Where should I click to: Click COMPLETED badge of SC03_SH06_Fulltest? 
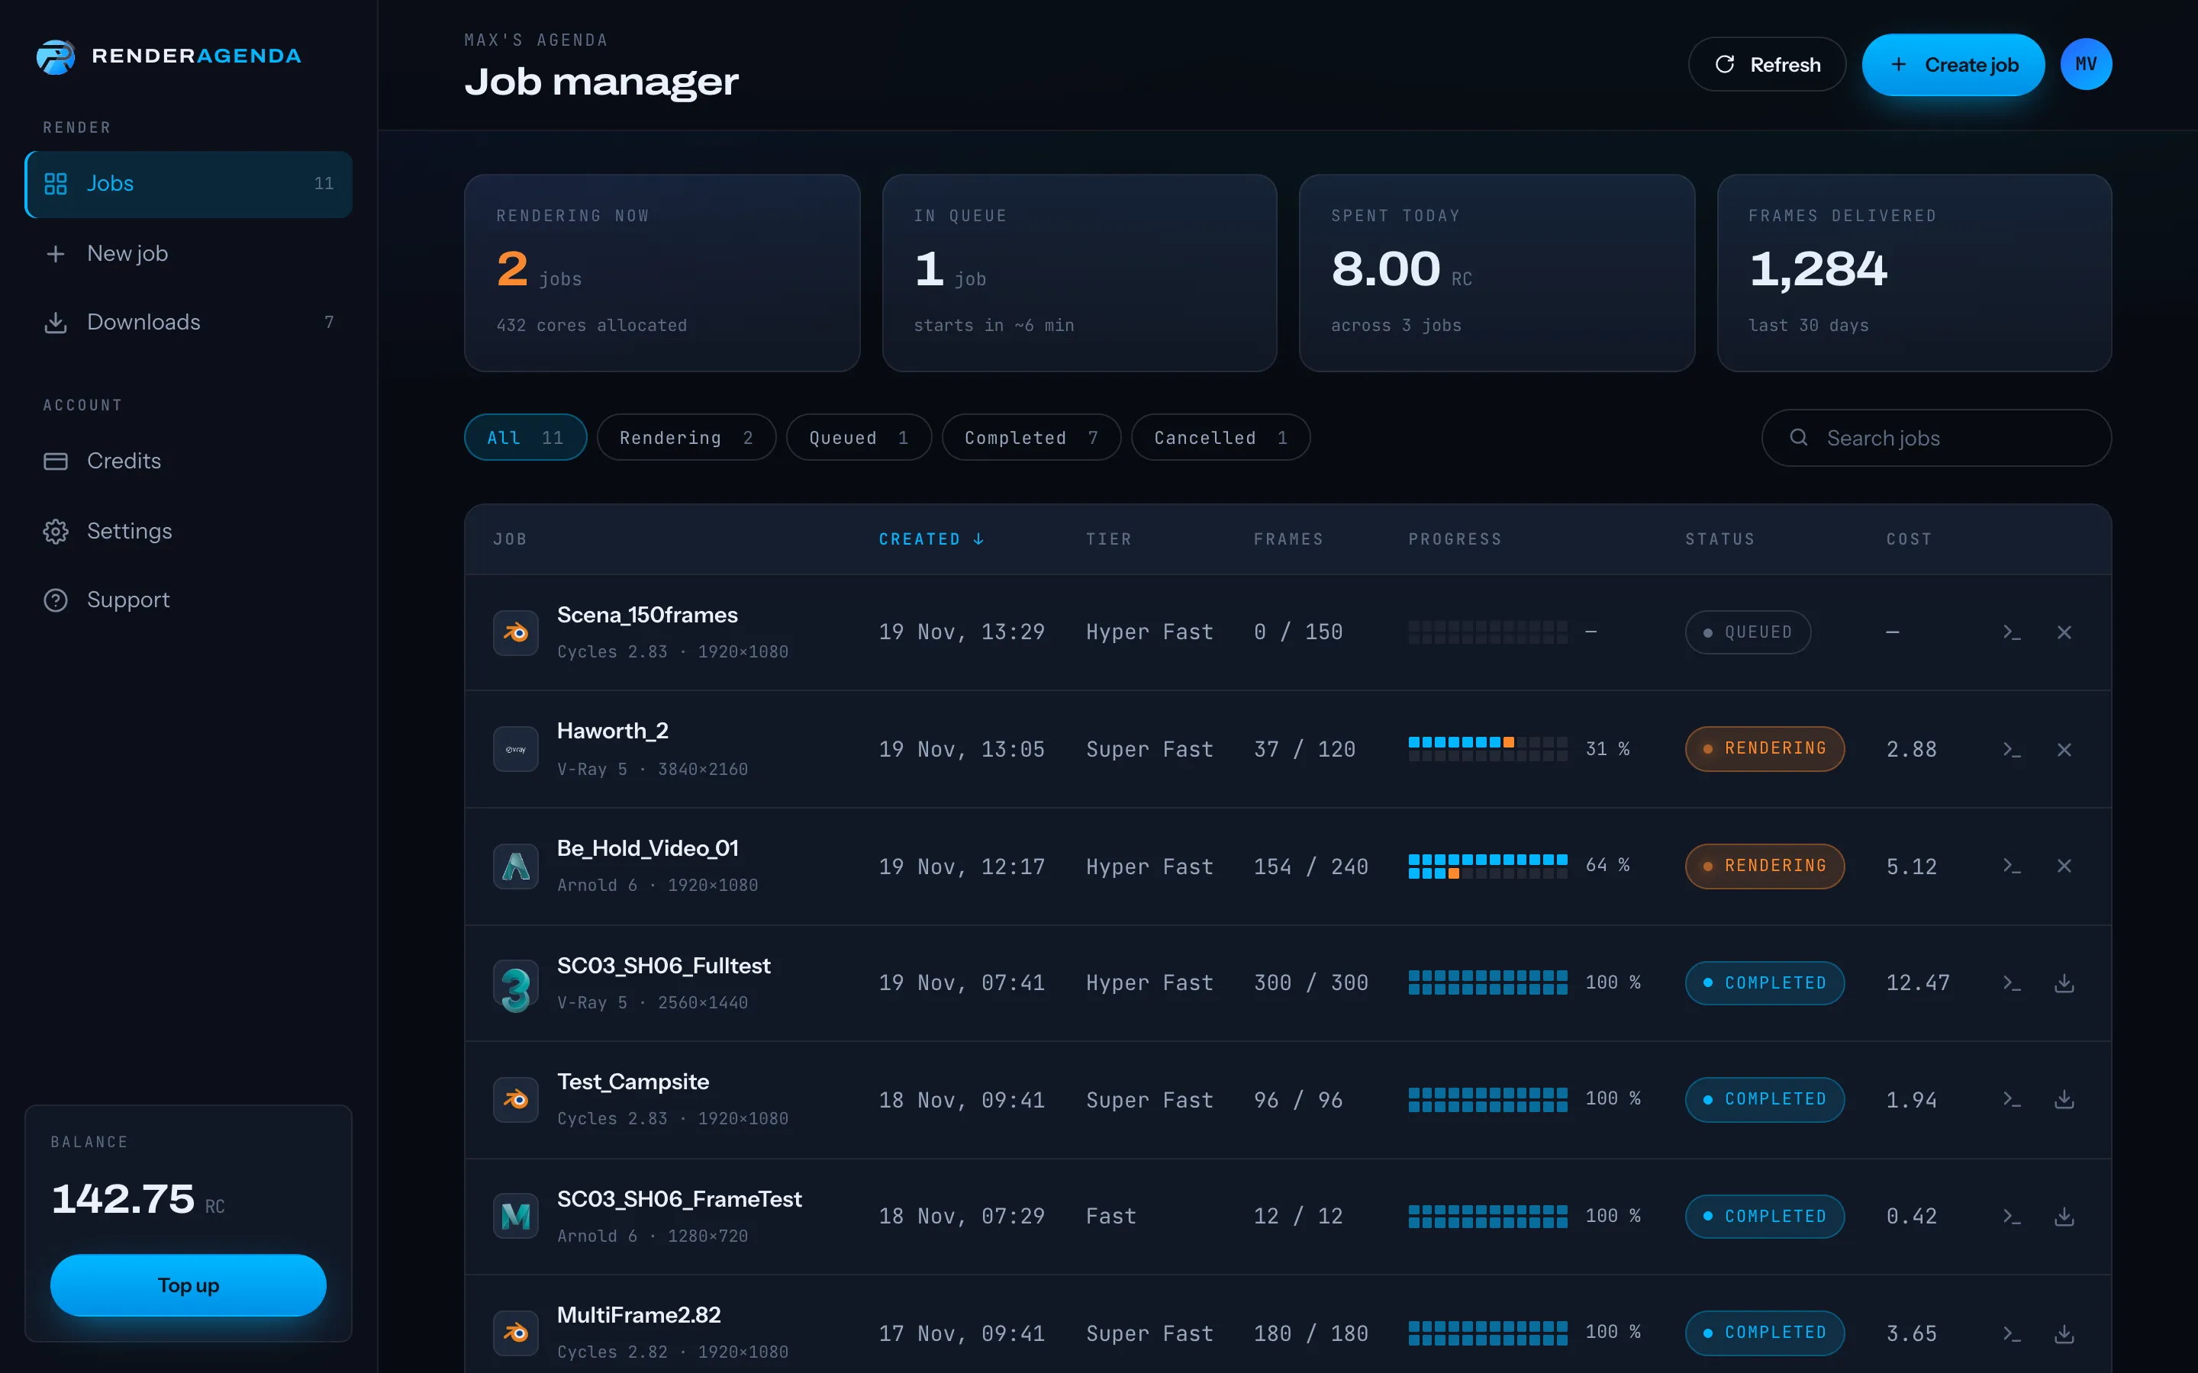tap(1765, 982)
